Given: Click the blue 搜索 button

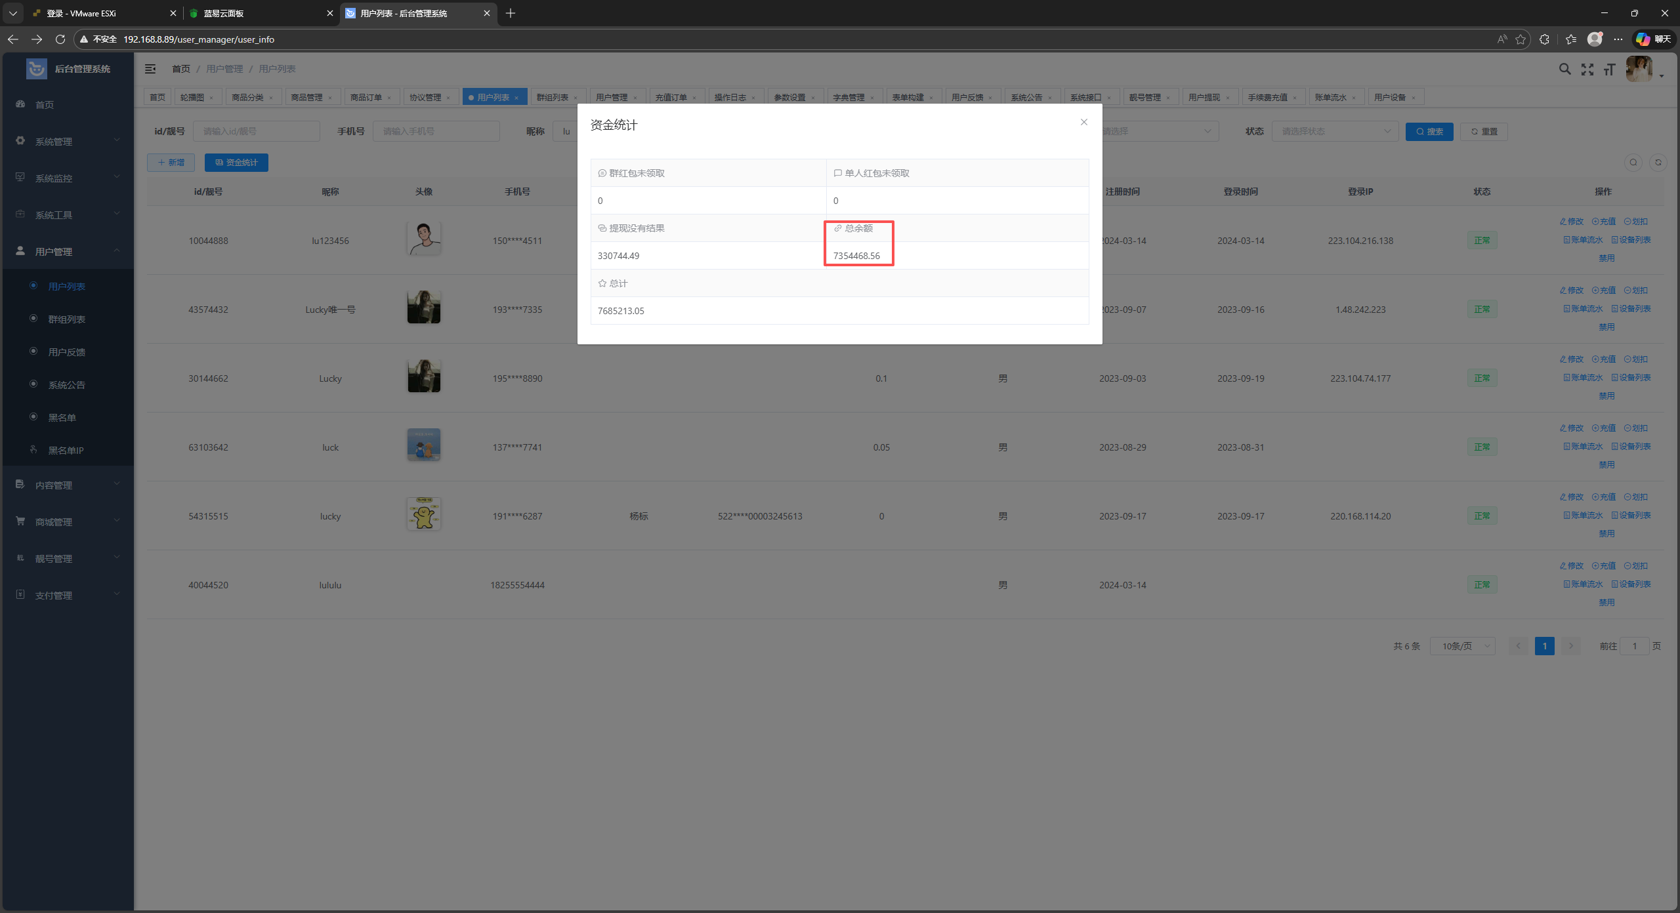Looking at the screenshot, I should pyautogui.click(x=1429, y=131).
